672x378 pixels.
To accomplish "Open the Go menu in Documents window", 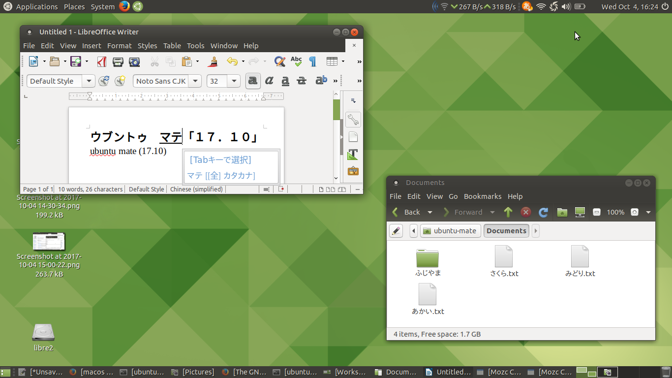I will click(x=453, y=196).
